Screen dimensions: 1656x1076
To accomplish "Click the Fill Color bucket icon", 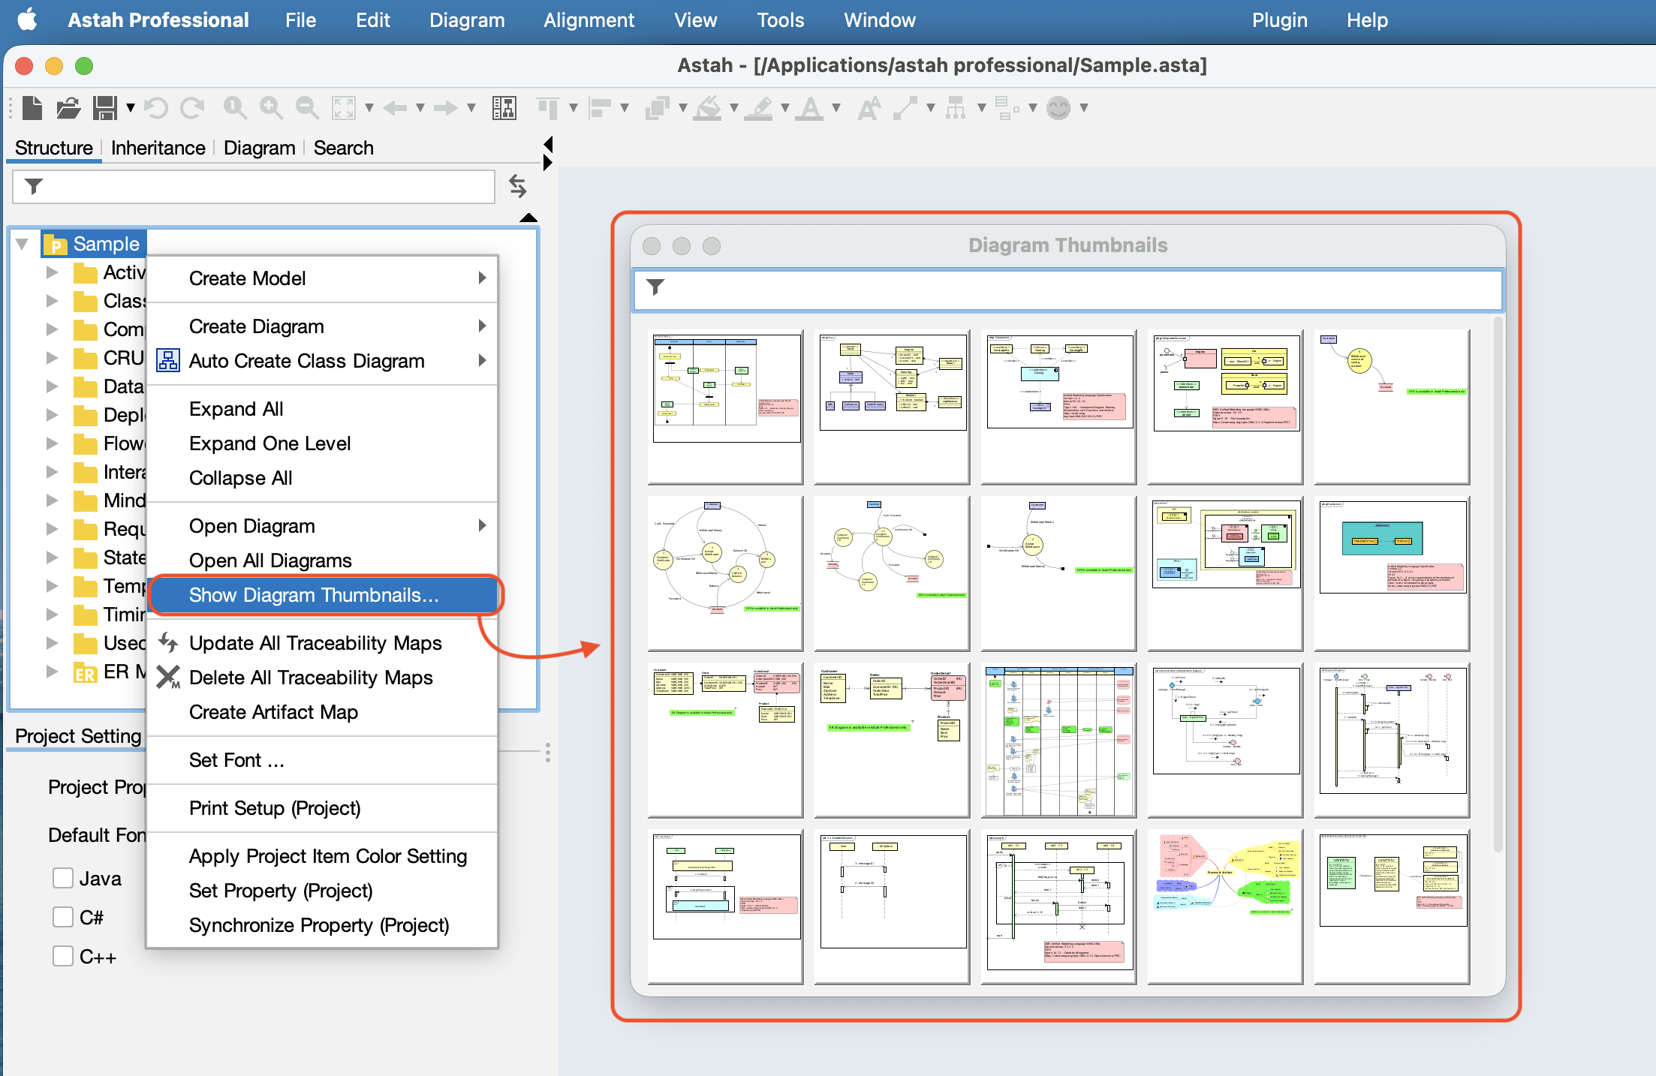I will point(707,108).
